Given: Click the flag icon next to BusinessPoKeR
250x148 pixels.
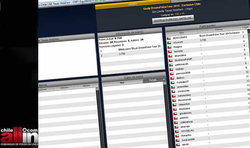Looking at the screenshot, I should (170, 61).
